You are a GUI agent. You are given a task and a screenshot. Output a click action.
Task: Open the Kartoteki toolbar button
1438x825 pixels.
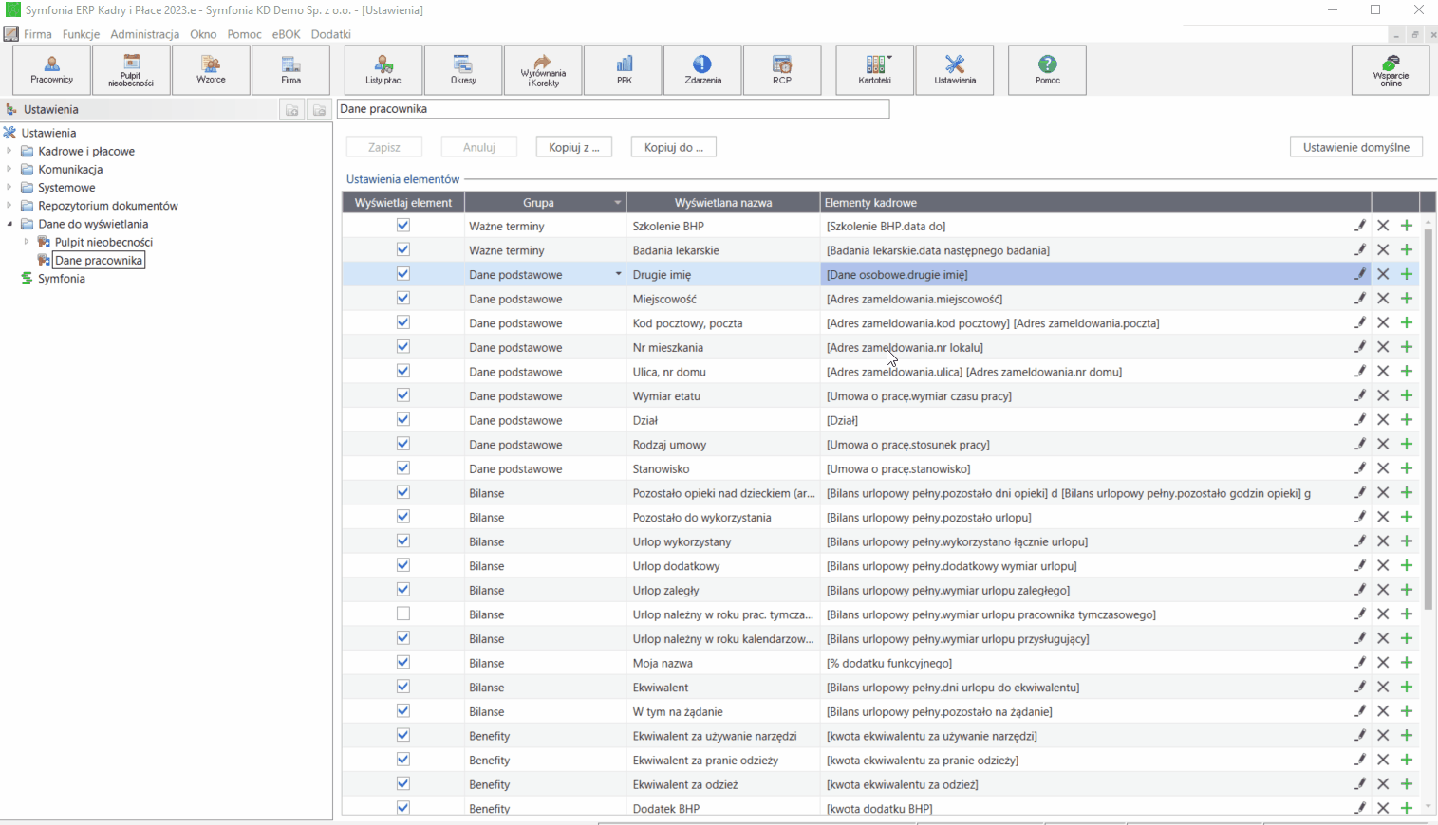[x=875, y=70]
